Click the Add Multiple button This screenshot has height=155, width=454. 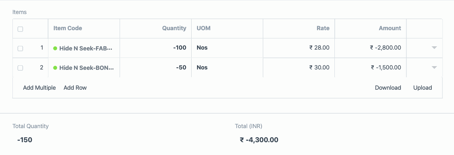39,88
